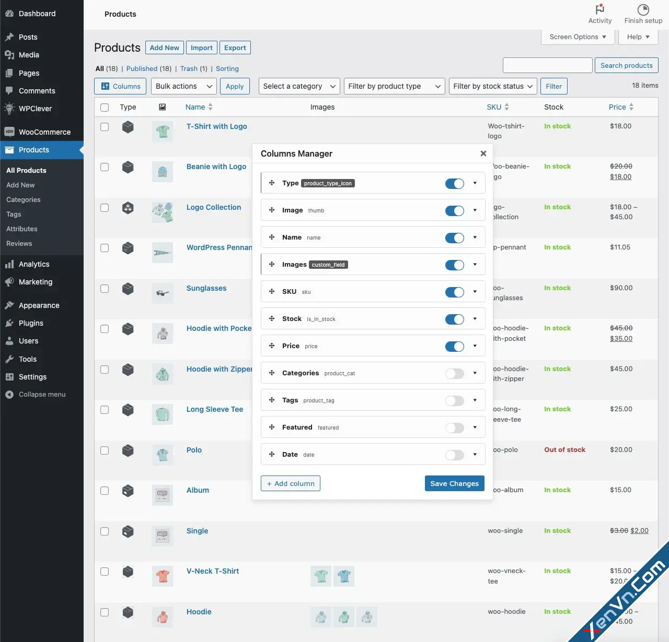The height and width of the screenshot is (642, 669).
Task: Click the search products input field
Action: [x=547, y=65]
